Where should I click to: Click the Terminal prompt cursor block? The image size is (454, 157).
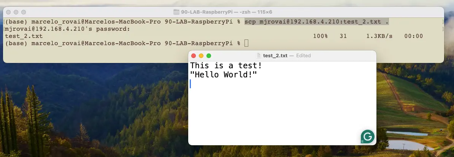click(246, 43)
